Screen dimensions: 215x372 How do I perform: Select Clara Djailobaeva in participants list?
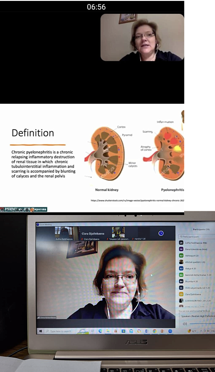pos(197,294)
